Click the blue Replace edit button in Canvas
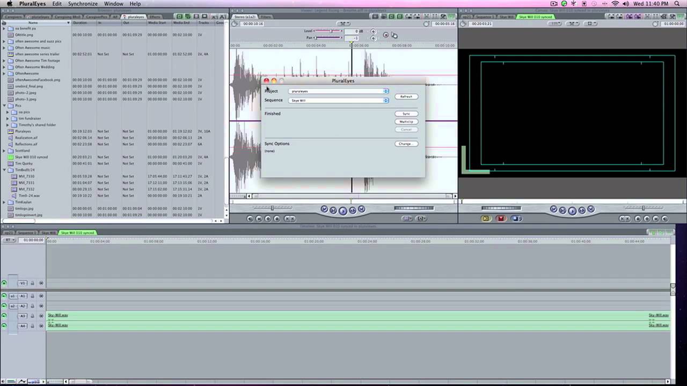Screen dimensions: 687x386 coord(516,219)
